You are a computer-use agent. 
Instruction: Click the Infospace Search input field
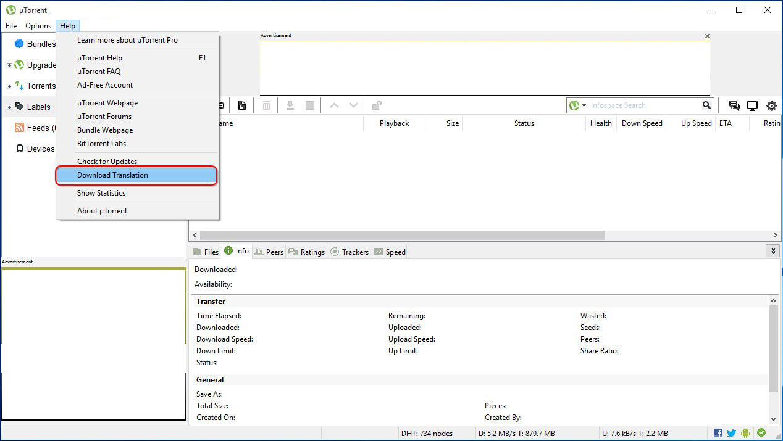pyautogui.click(x=645, y=105)
